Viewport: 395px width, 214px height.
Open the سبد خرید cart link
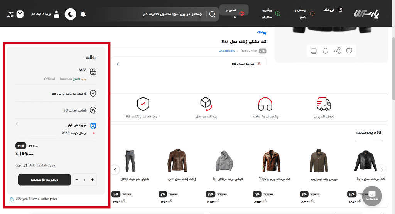(10, 14)
